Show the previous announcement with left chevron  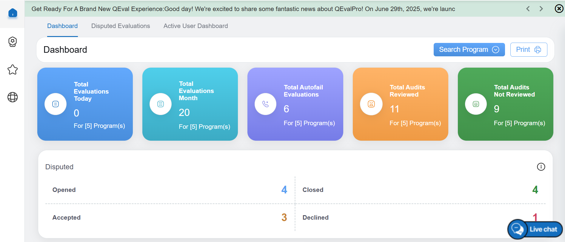pyautogui.click(x=528, y=9)
